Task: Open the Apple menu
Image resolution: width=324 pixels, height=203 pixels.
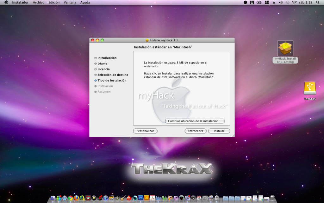Action: tap(6, 3)
